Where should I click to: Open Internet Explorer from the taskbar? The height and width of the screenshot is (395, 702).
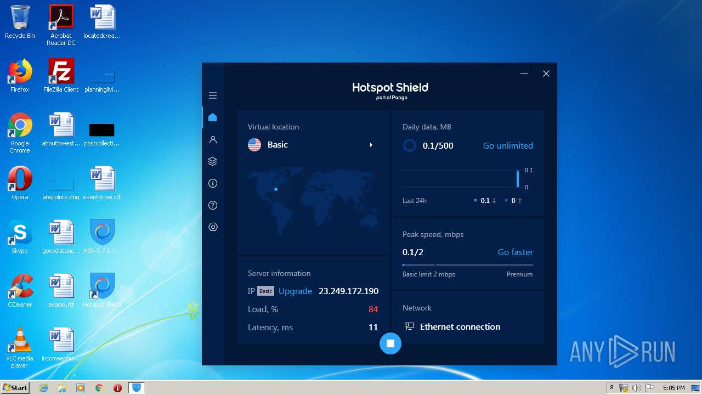43,388
